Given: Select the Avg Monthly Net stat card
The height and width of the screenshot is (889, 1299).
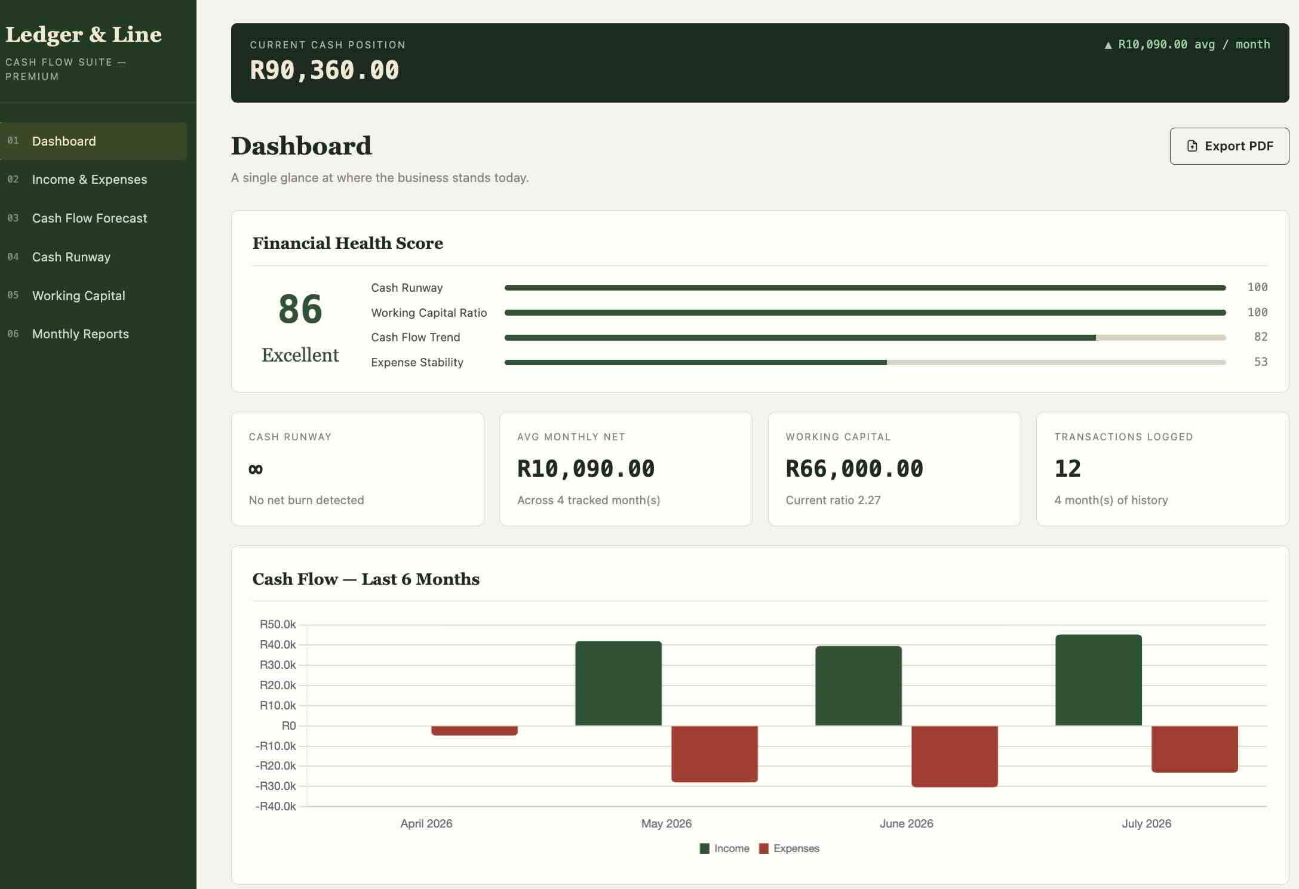Looking at the screenshot, I should click(x=626, y=469).
